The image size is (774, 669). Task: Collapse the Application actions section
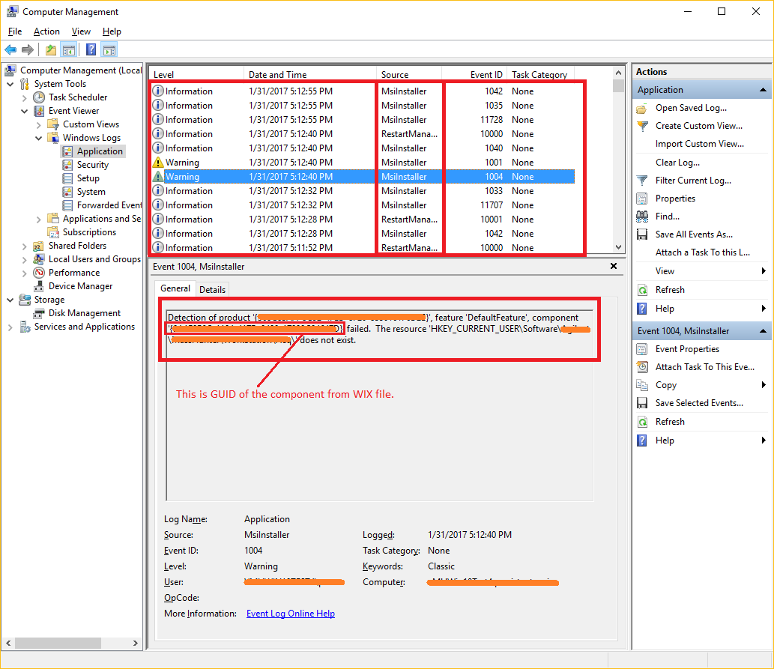(763, 90)
